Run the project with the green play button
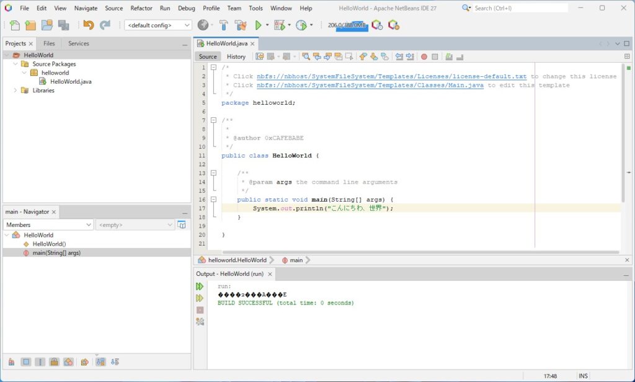The height and width of the screenshot is (382, 635). pos(259,25)
